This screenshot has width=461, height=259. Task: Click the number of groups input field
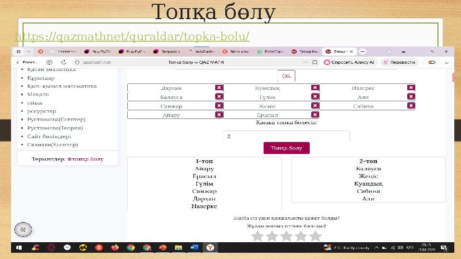pos(286,136)
